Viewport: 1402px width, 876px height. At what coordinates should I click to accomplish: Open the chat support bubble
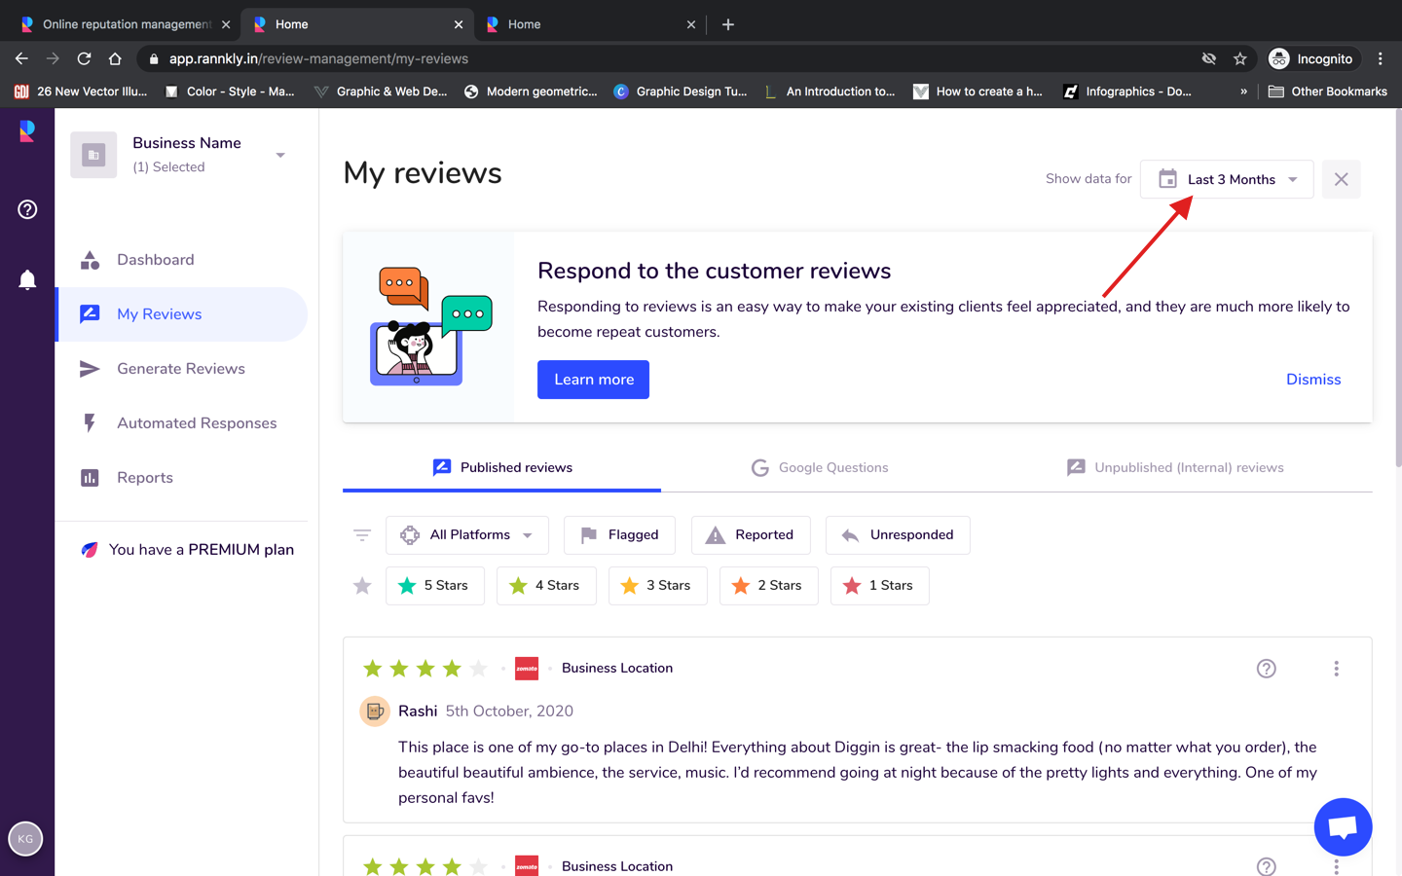coord(1343,826)
